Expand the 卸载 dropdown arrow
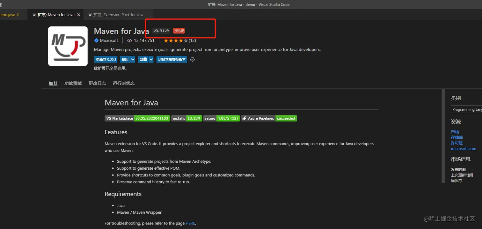The width and height of the screenshot is (482, 229). click(151, 59)
